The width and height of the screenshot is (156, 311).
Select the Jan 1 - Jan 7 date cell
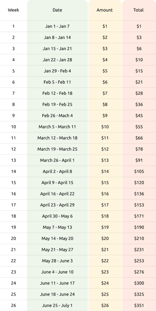click(x=57, y=26)
